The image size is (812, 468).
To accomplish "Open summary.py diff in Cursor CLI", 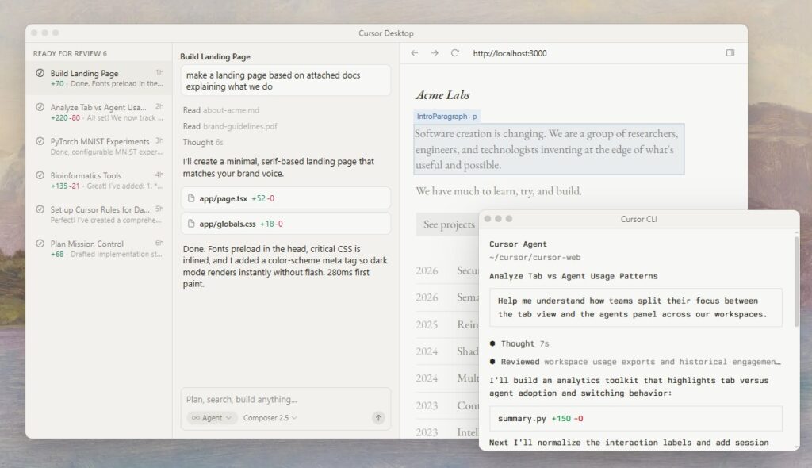I will pyautogui.click(x=635, y=418).
